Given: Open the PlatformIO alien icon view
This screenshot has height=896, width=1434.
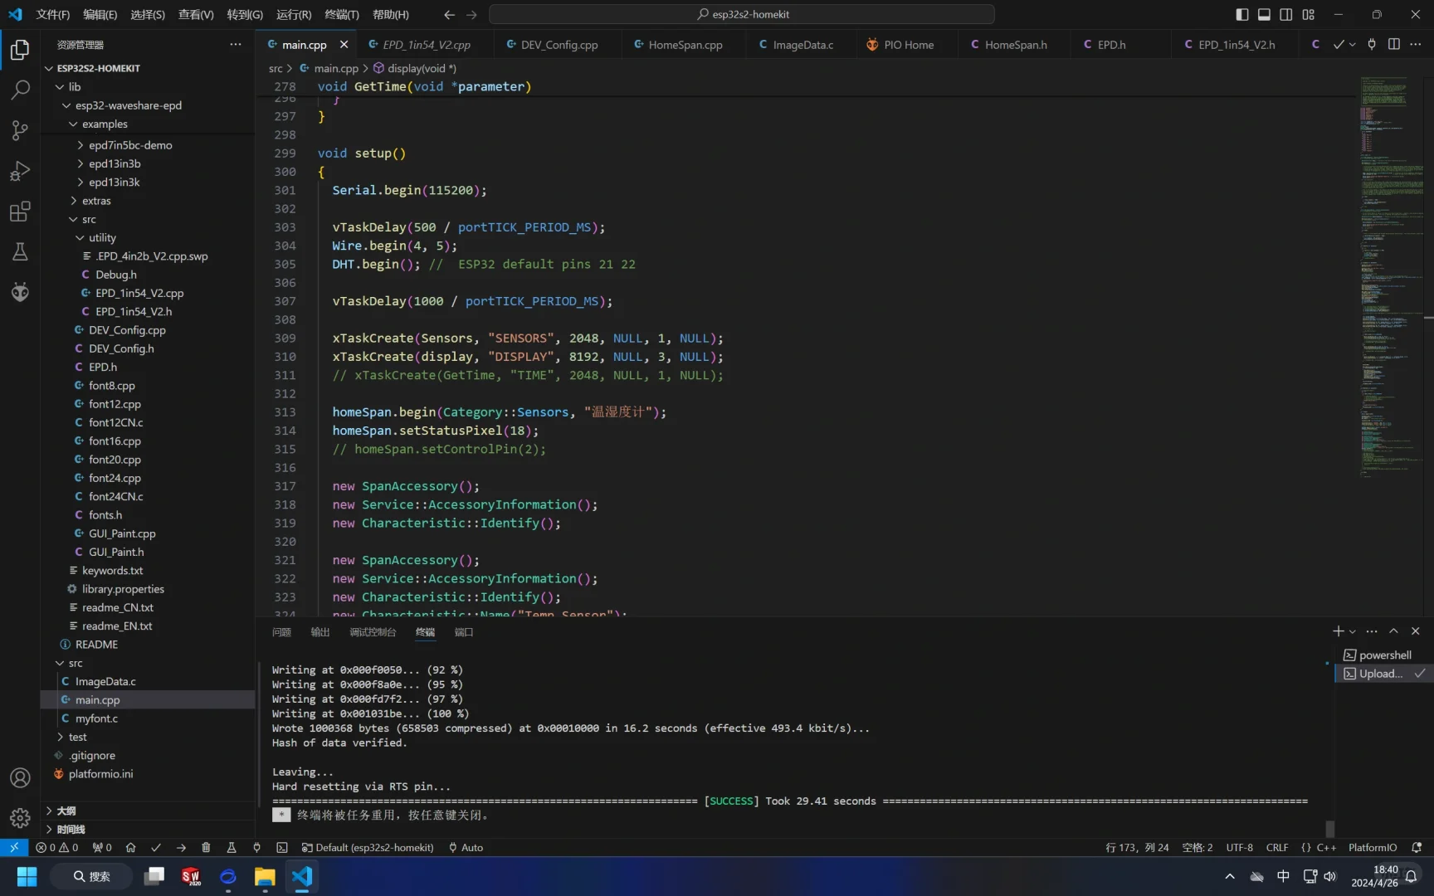Looking at the screenshot, I should tap(20, 292).
